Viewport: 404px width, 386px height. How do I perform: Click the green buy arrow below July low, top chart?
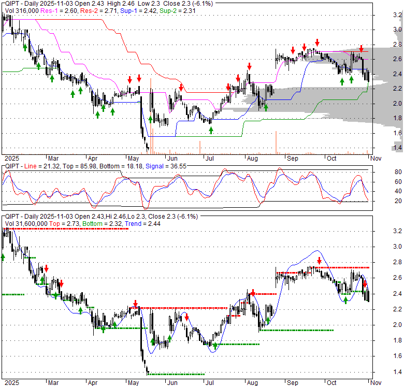click(211, 131)
